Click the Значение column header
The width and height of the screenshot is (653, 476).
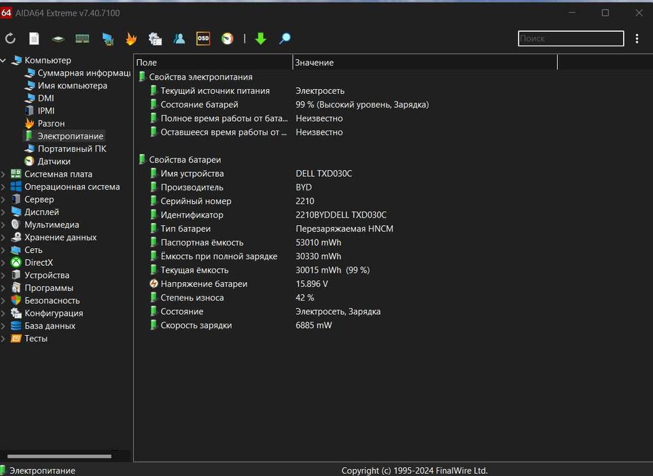[425, 63]
